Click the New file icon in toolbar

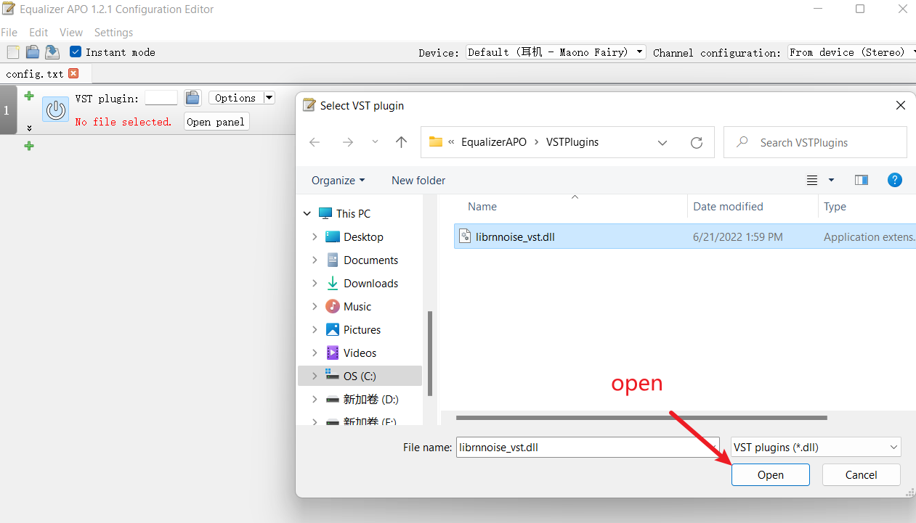point(12,52)
